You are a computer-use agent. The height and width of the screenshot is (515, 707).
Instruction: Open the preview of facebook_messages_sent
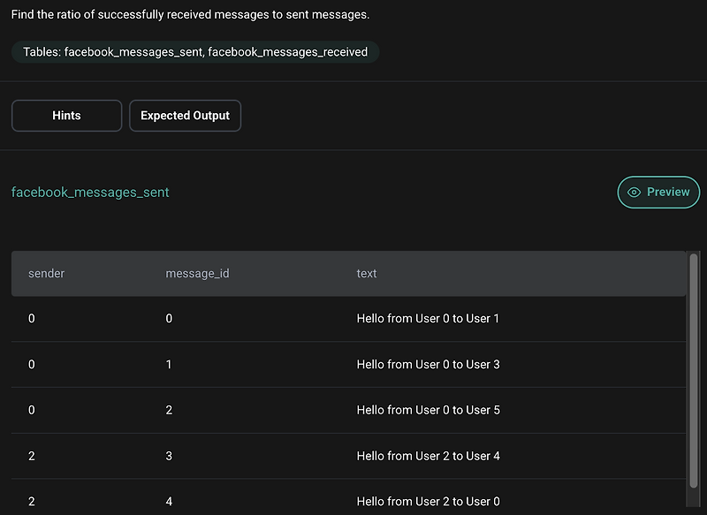pyautogui.click(x=658, y=192)
